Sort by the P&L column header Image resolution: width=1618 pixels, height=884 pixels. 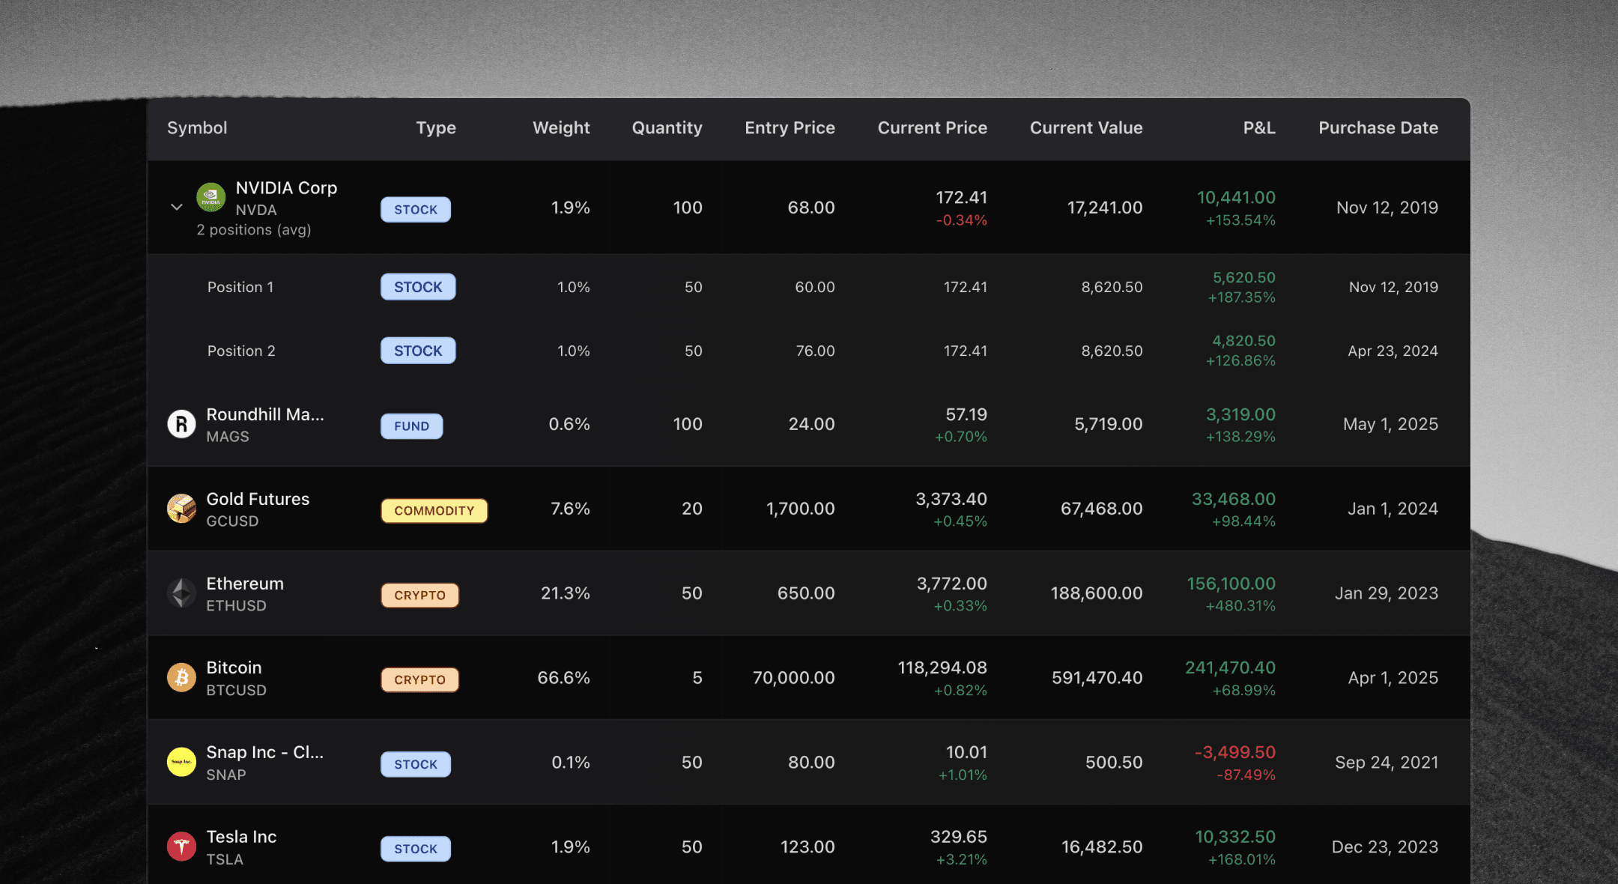click(x=1258, y=128)
